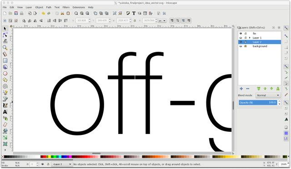Select the Zoom magnifier tool
The height and width of the screenshot is (169, 291).
point(5,48)
